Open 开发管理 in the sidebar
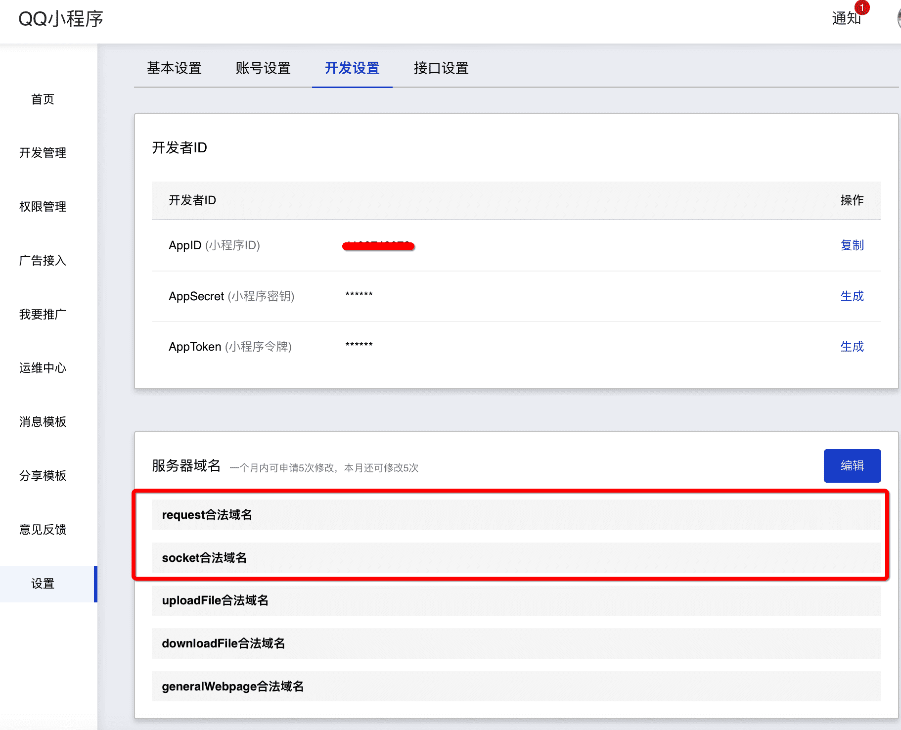The height and width of the screenshot is (730, 901). 43,153
